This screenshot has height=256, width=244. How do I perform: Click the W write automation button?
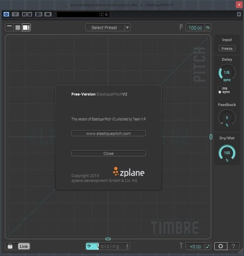(x=30, y=14)
